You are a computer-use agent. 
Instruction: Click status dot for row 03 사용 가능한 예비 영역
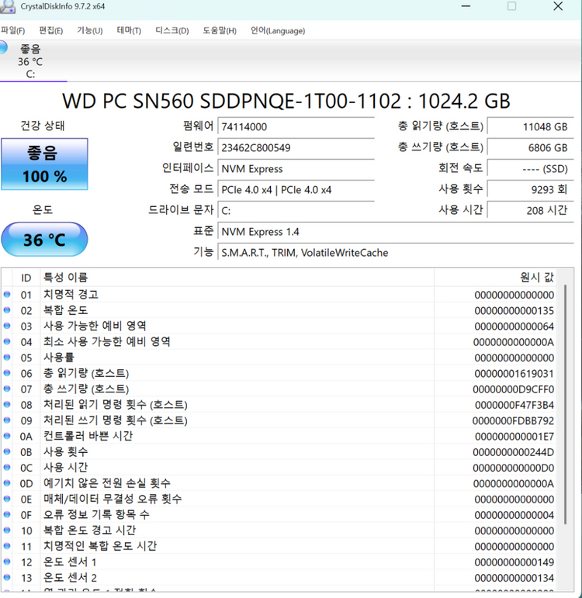(7, 326)
